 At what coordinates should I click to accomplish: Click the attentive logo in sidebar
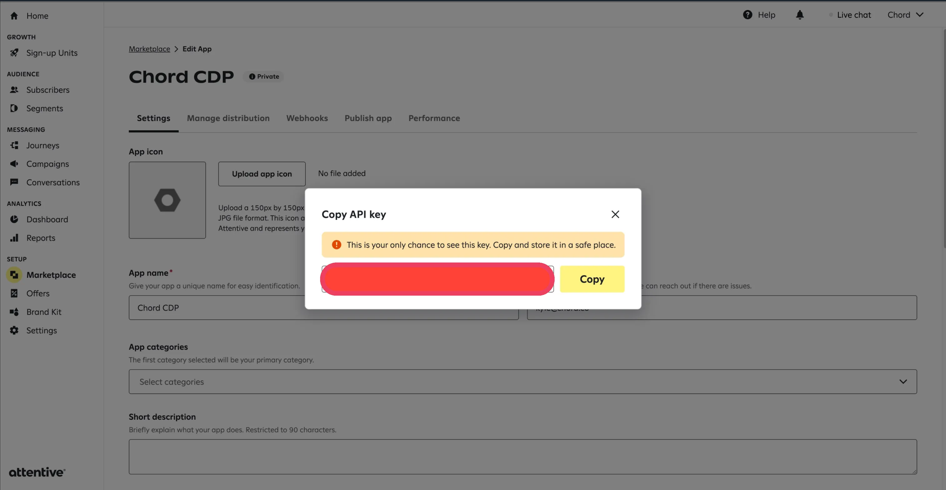coord(37,472)
